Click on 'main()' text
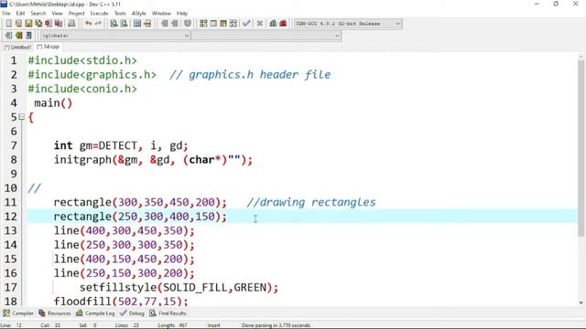The image size is (586, 329). pos(53,103)
